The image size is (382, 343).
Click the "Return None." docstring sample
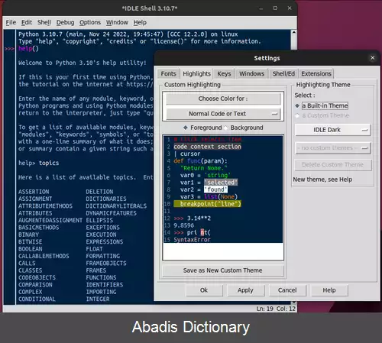[x=204, y=168]
